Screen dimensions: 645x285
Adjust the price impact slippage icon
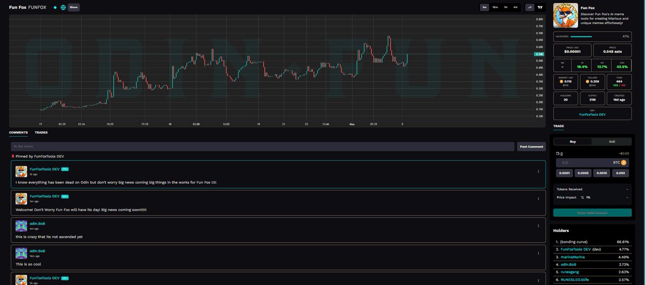pos(582,197)
